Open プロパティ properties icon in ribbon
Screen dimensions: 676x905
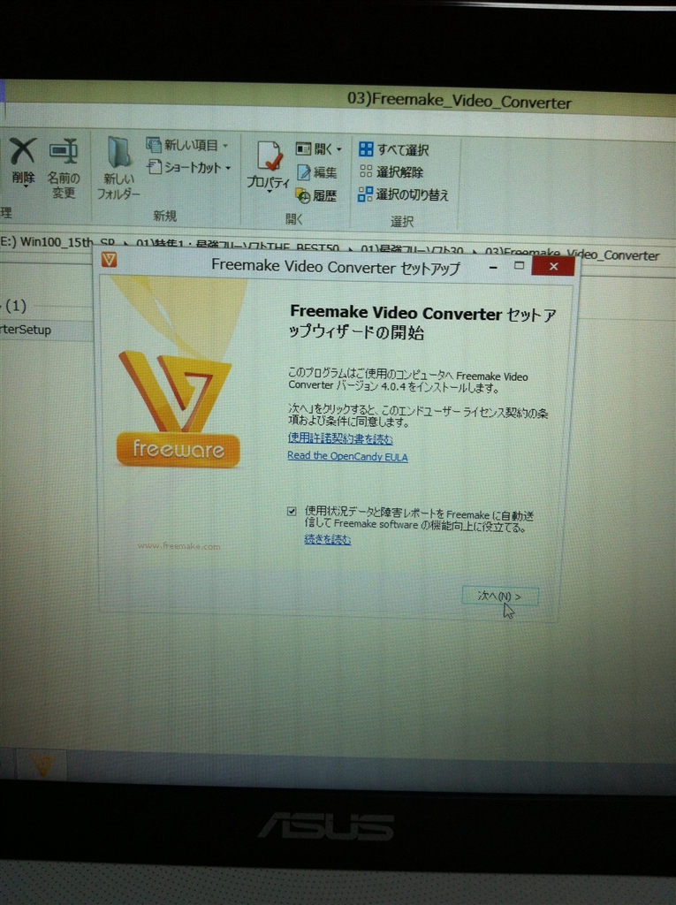point(270,156)
